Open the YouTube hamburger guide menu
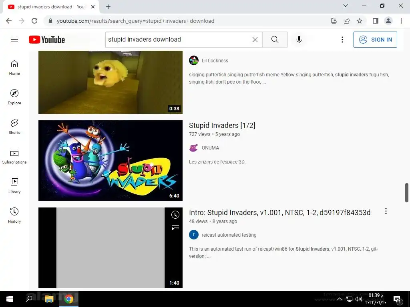The width and height of the screenshot is (410, 307). (x=14, y=40)
